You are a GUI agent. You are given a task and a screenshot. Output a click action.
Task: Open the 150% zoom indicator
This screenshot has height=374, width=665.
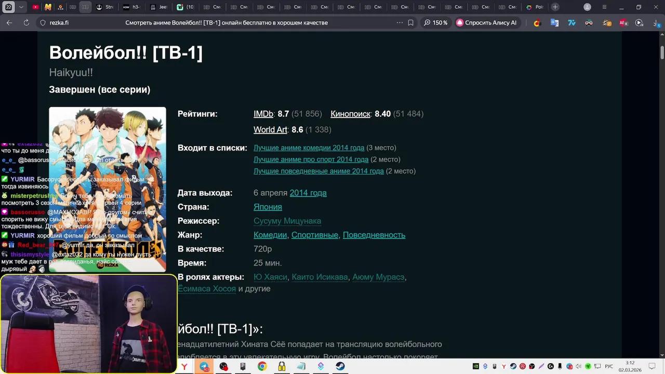[435, 23]
